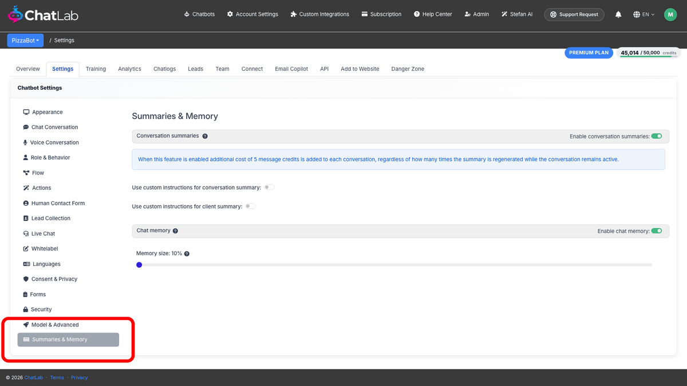Screen dimensions: 687x386
Task: Click the Appearance monitor icon in sidebar
Action: [x=26, y=112]
